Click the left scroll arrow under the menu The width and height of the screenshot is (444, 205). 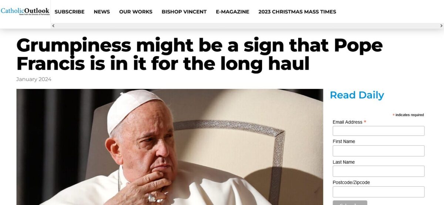pos(53,26)
